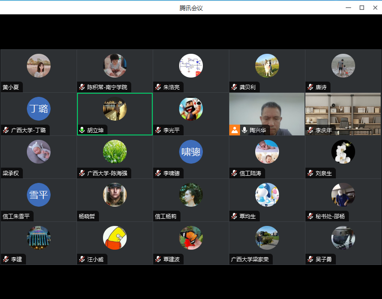Click the muted mic icon beside 陈积常-南宁学院

pos(82,87)
